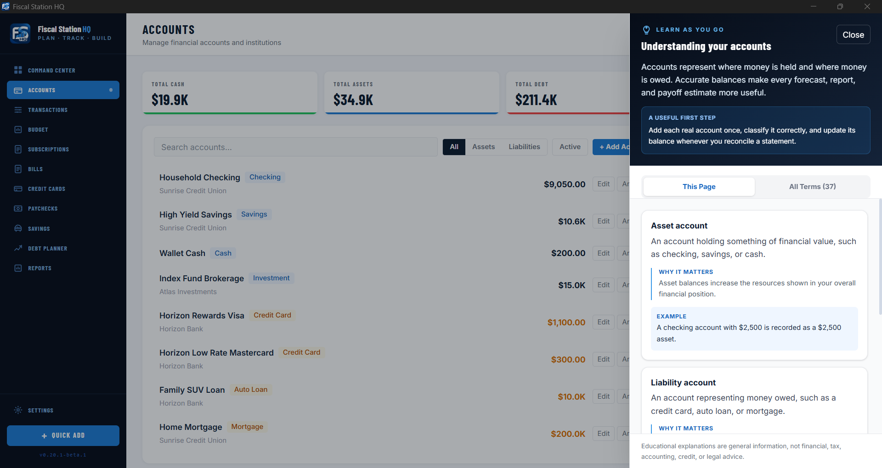
Task: Edit the Home Mortgage account
Action: coord(603,434)
